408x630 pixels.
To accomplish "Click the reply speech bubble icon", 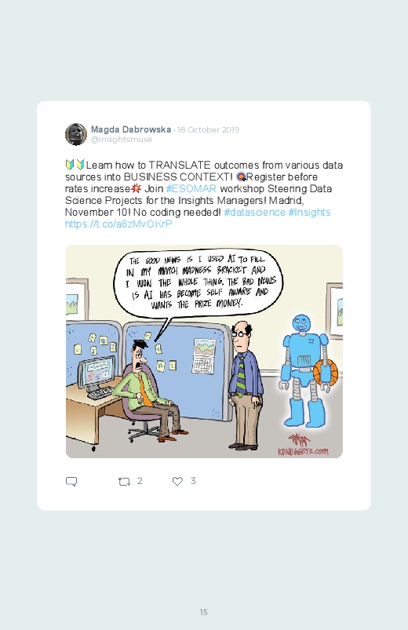I will 71,482.
